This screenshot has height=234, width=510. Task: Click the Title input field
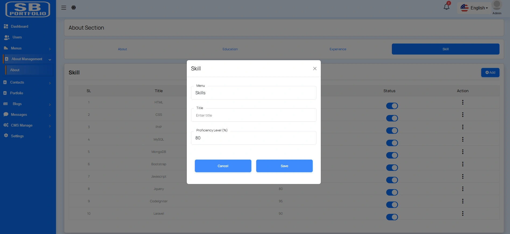point(254,116)
